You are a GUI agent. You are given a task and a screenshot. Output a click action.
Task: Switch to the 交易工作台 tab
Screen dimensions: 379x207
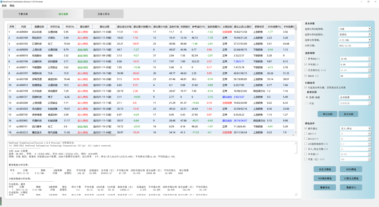coord(103,14)
